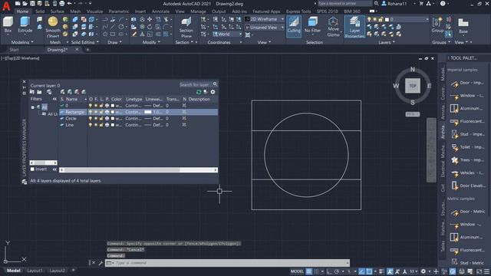Viewport: 491px width, 276px height.
Task: Select the Extrude tool
Action: (25, 25)
